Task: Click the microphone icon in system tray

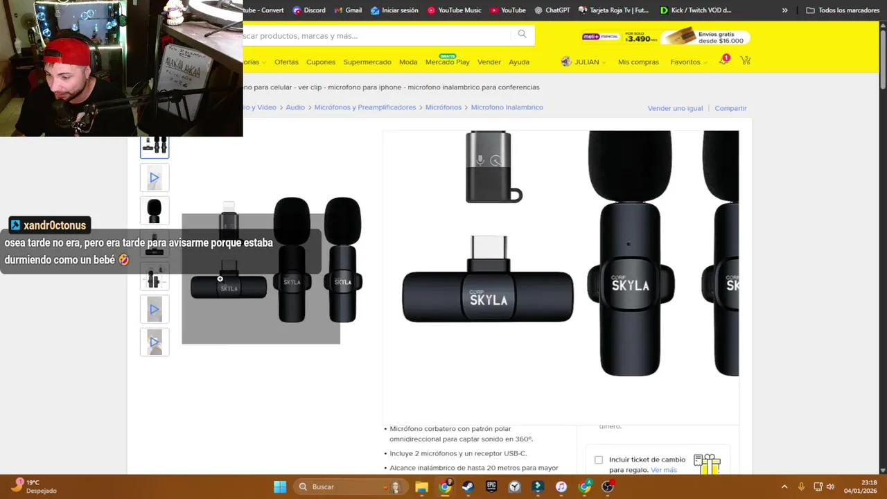Action: 801,487
